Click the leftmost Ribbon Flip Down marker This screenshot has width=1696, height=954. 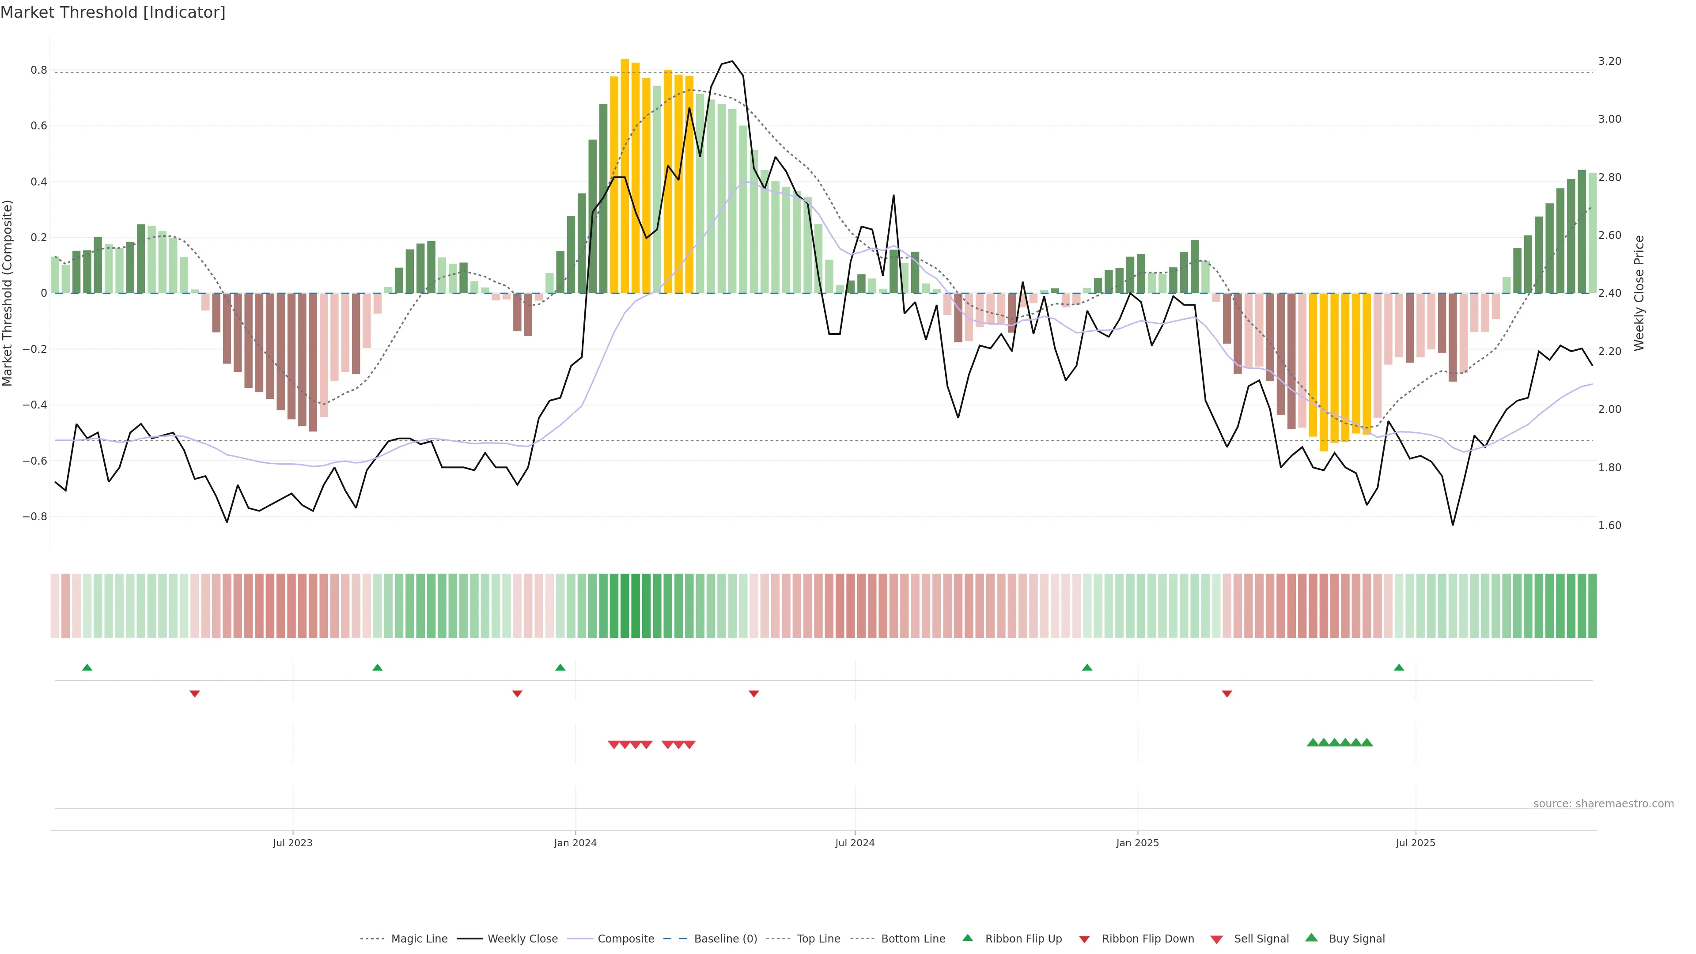pyautogui.click(x=195, y=693)
